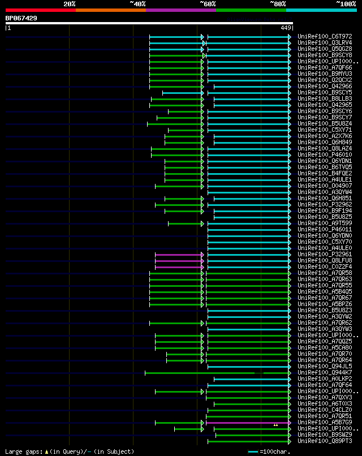Select the UniRef100_Q94JL5 label
The width and height of the screenshot is (362, 456).
(325, 367)
